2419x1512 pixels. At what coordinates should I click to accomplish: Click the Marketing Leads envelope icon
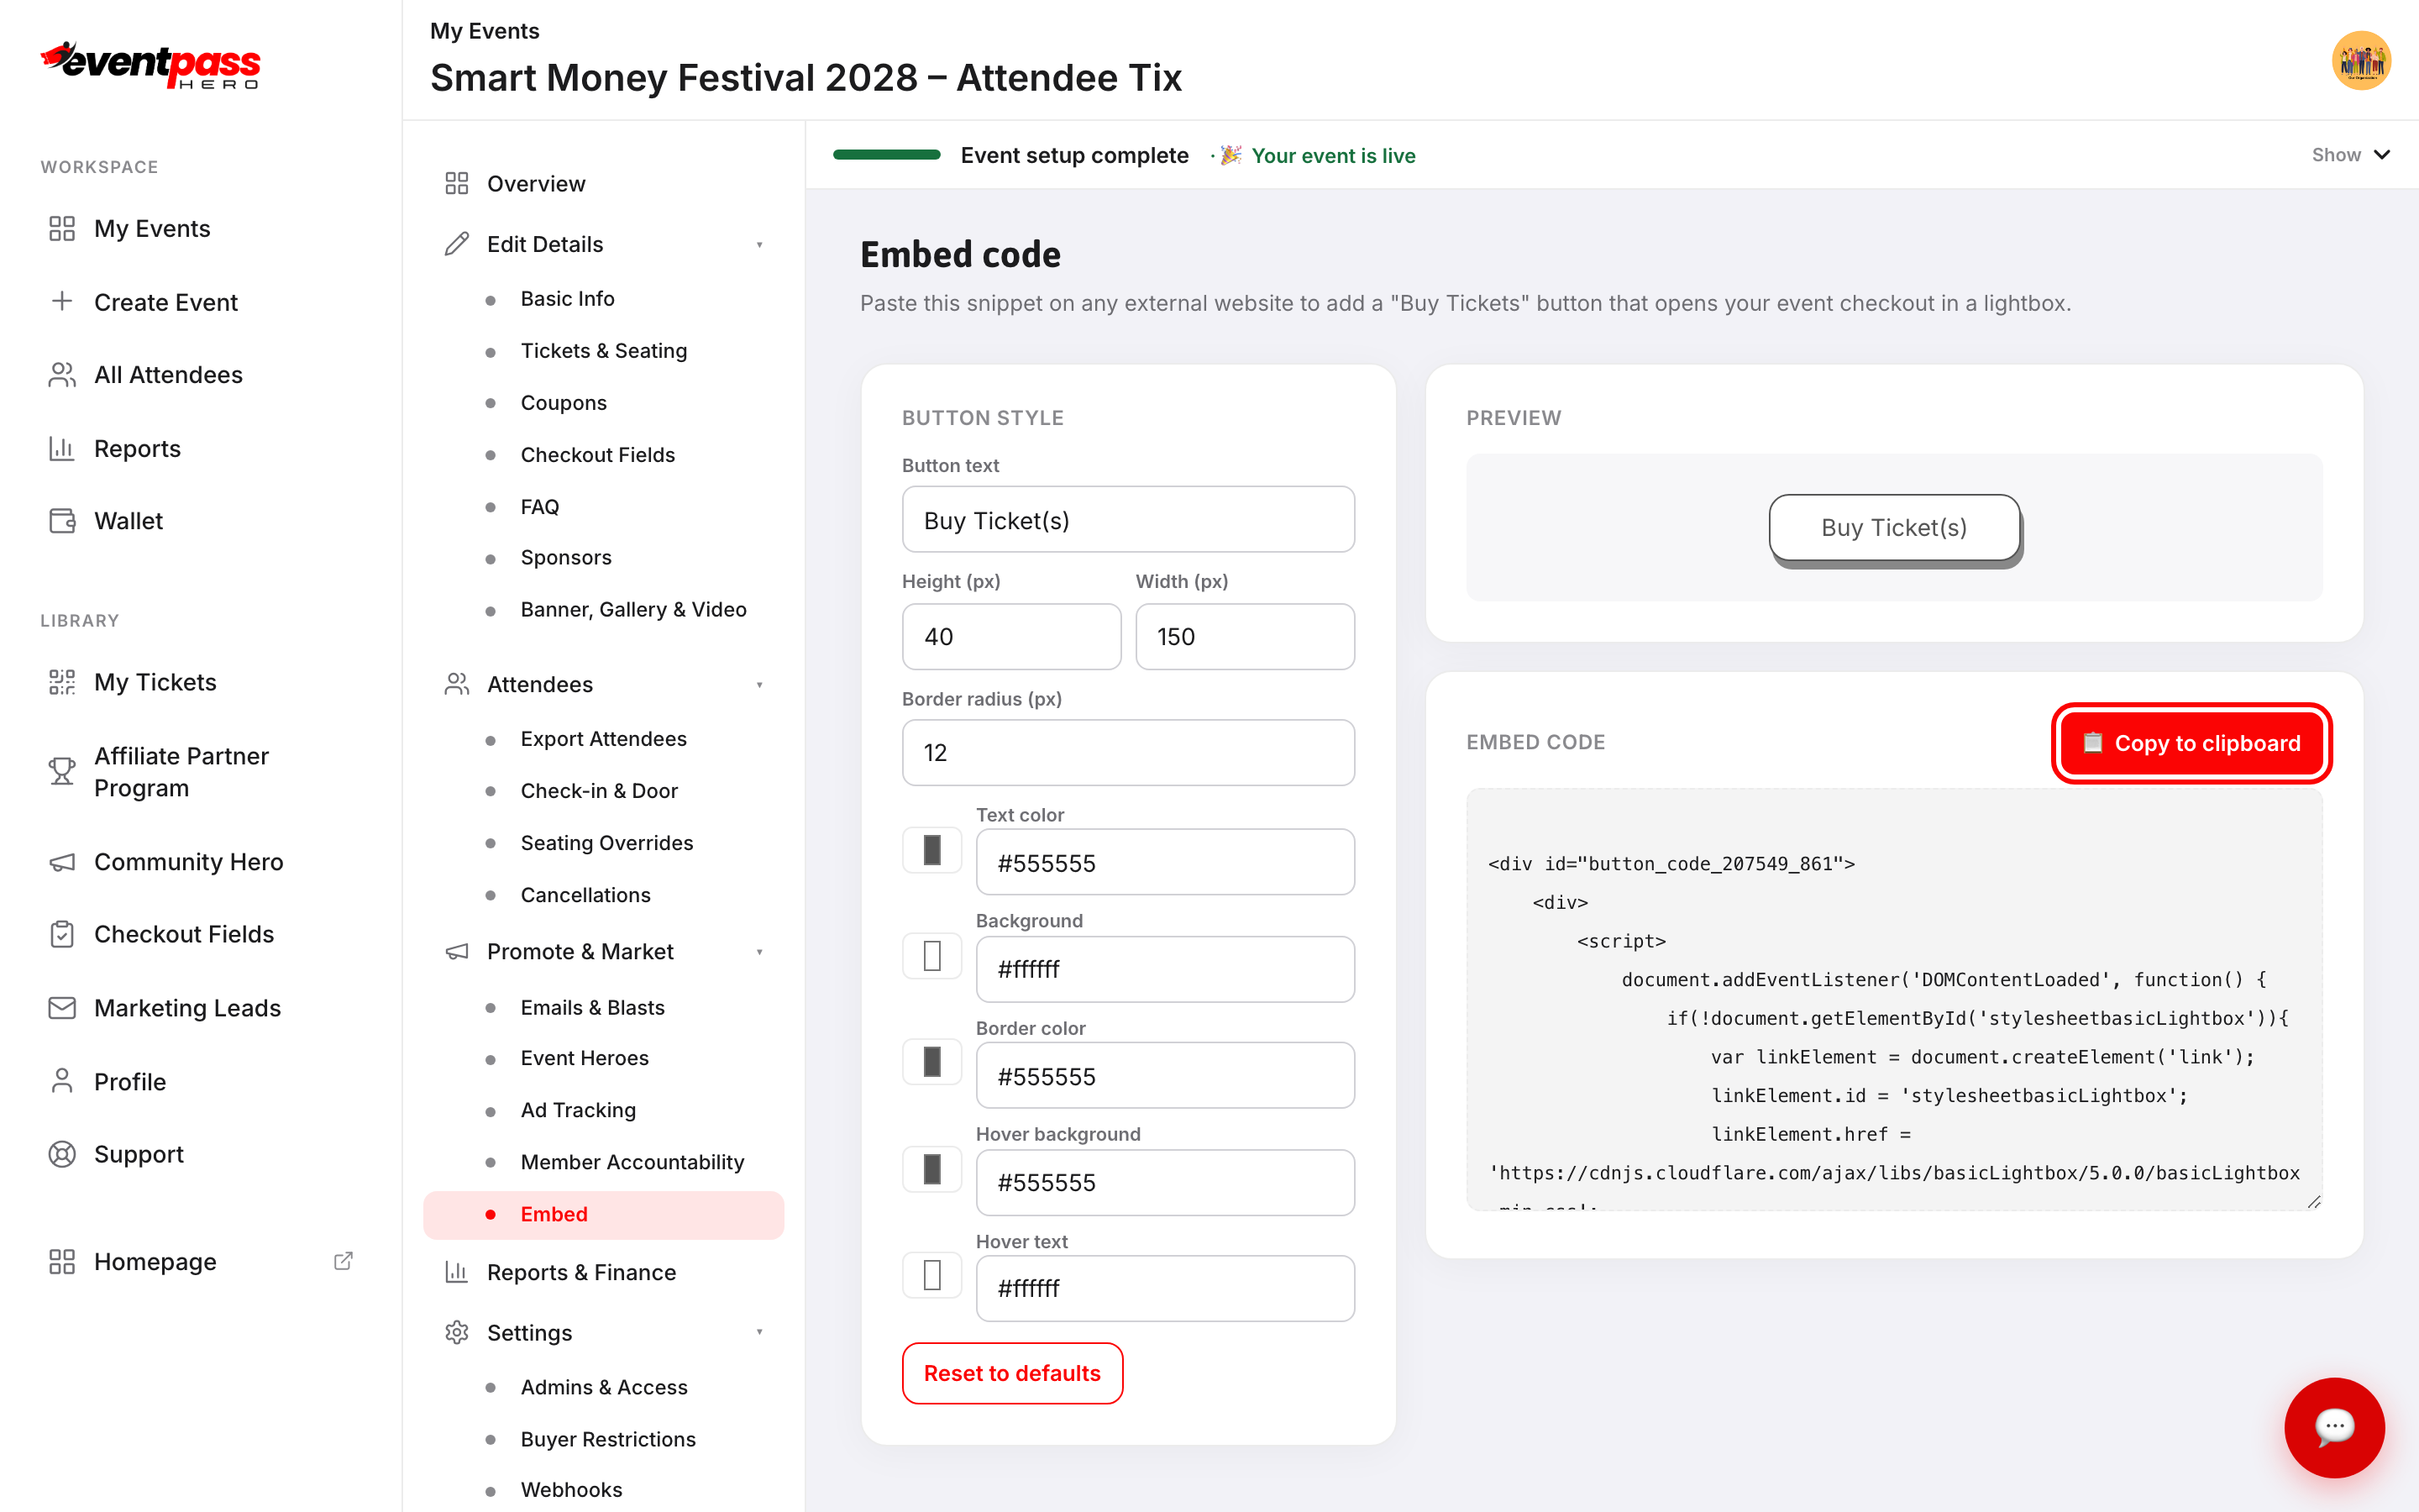click(x=62, y=1008)
